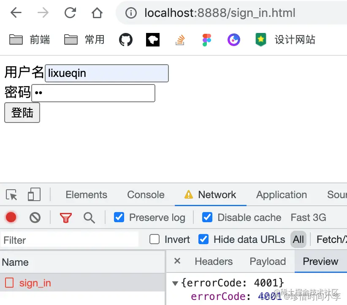Viewport: 347px width, 305px height.
Task: Enable the Invert checkbox
Action: pyautogui.click(x=154, y=239)
